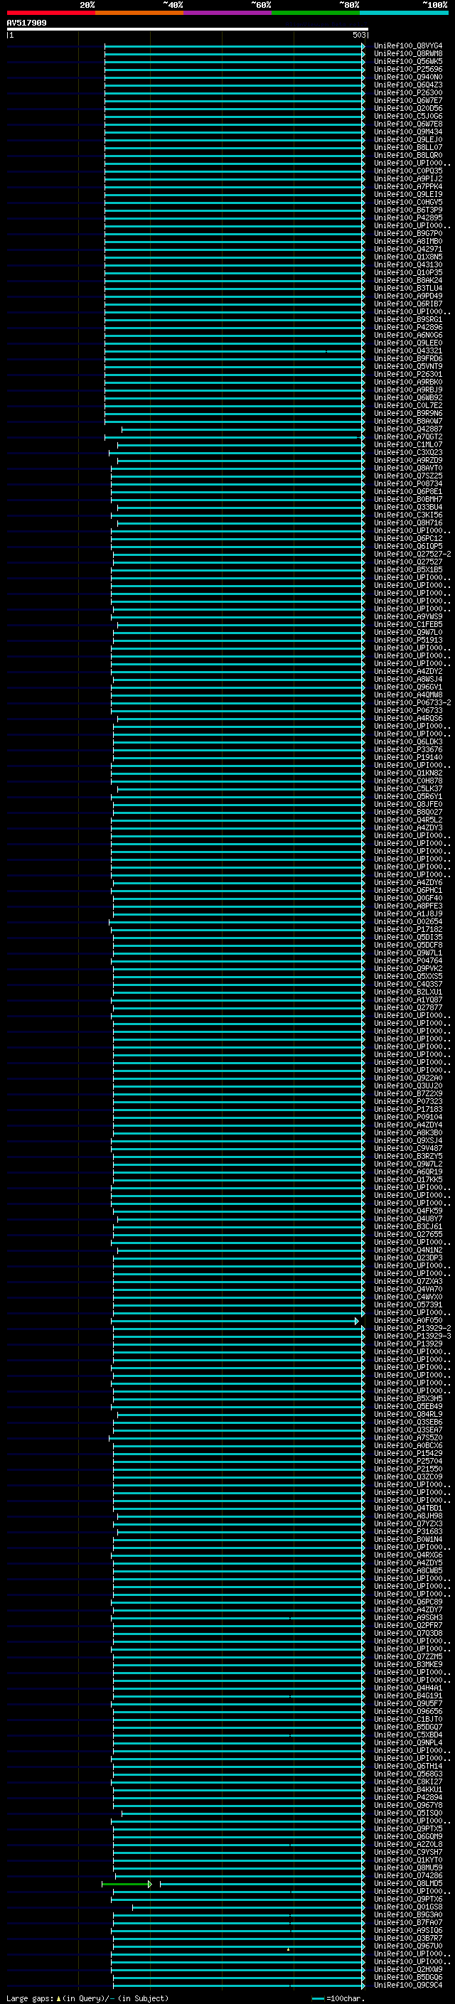Select hit label UniRef100_Q8LMD5

407,1883
